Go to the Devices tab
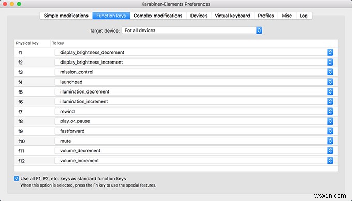The height and width of the screenshot is (201, 352). [199, 16]
